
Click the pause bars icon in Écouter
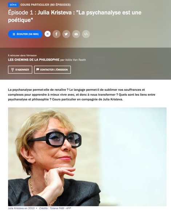[14, 34]
